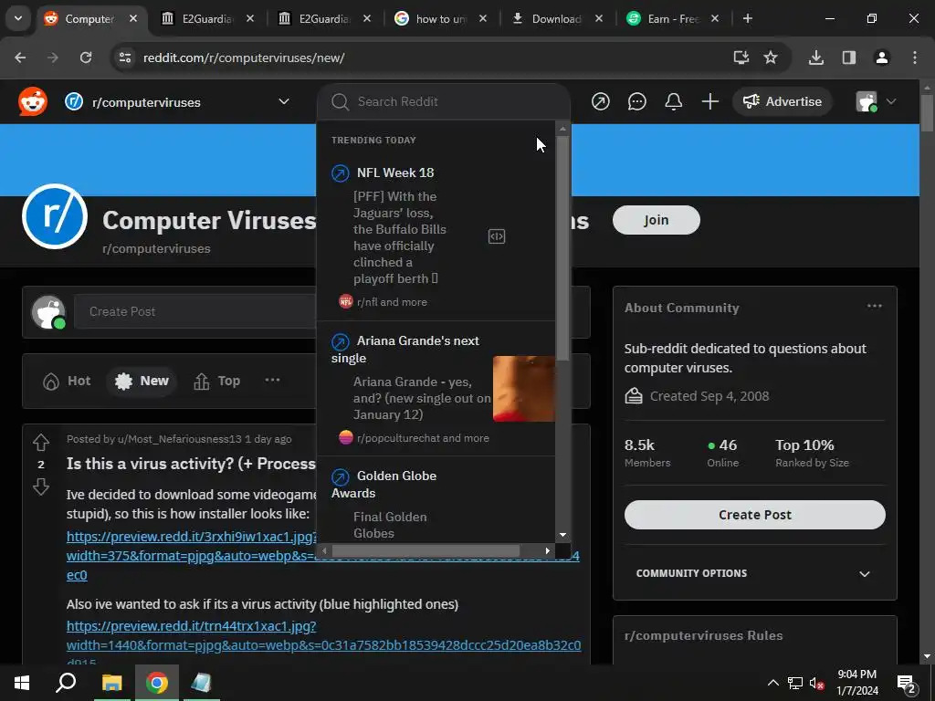Click the embed icon in NFL trend

click(x=496, y=236)
